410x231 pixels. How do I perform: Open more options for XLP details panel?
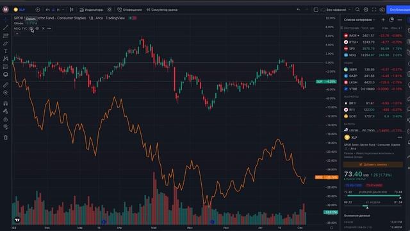pyautogui.click(x=400, y=137)
